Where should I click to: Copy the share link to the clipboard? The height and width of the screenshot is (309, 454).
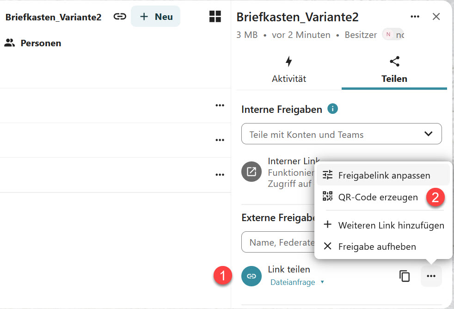(405, 276)
